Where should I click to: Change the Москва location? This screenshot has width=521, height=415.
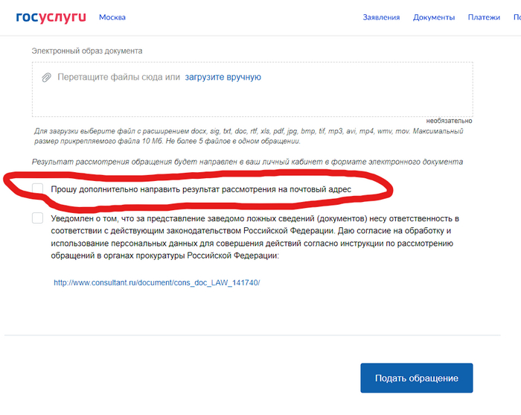[x=112, y=17]
